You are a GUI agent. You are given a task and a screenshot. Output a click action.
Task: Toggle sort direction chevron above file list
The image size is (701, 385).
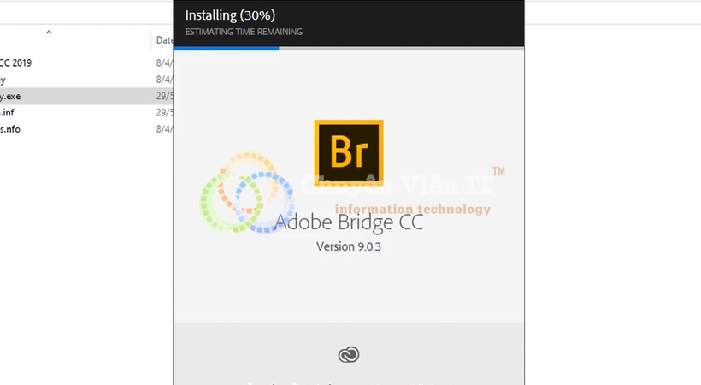pyautogui.click(x=50, y=32)
